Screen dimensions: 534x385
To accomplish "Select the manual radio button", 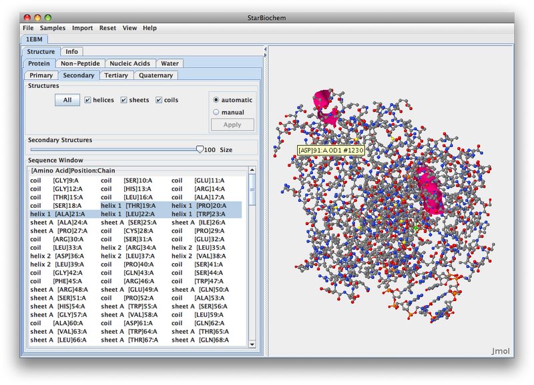I will [x=216, y=112].
